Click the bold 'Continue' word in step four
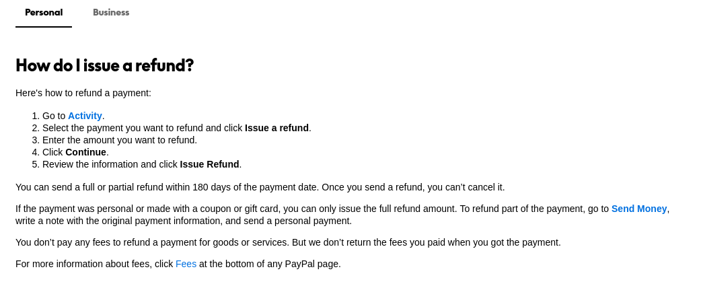This screenshot has height=284, width=701. coord(85,152)
